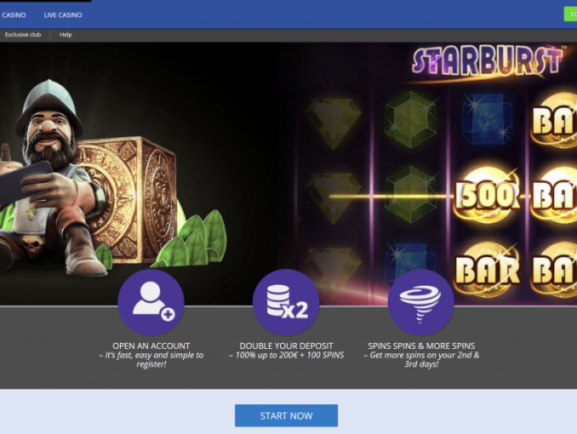Click the Spins Spins & More Spins heading
Viewport: 577px width, 434px height.
click(421, 346)
